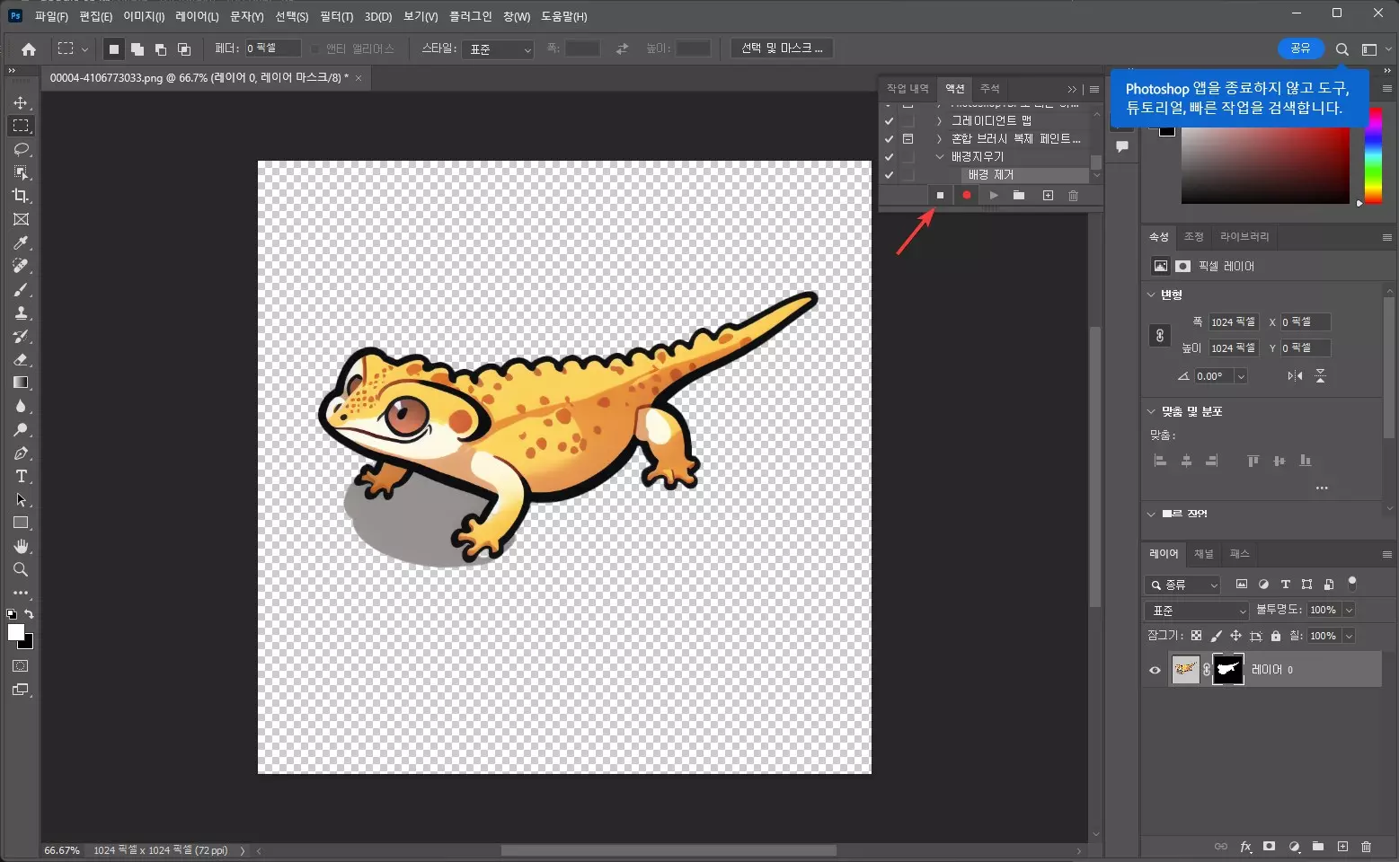Select the 배경 제거 action row

(1024, 175)
